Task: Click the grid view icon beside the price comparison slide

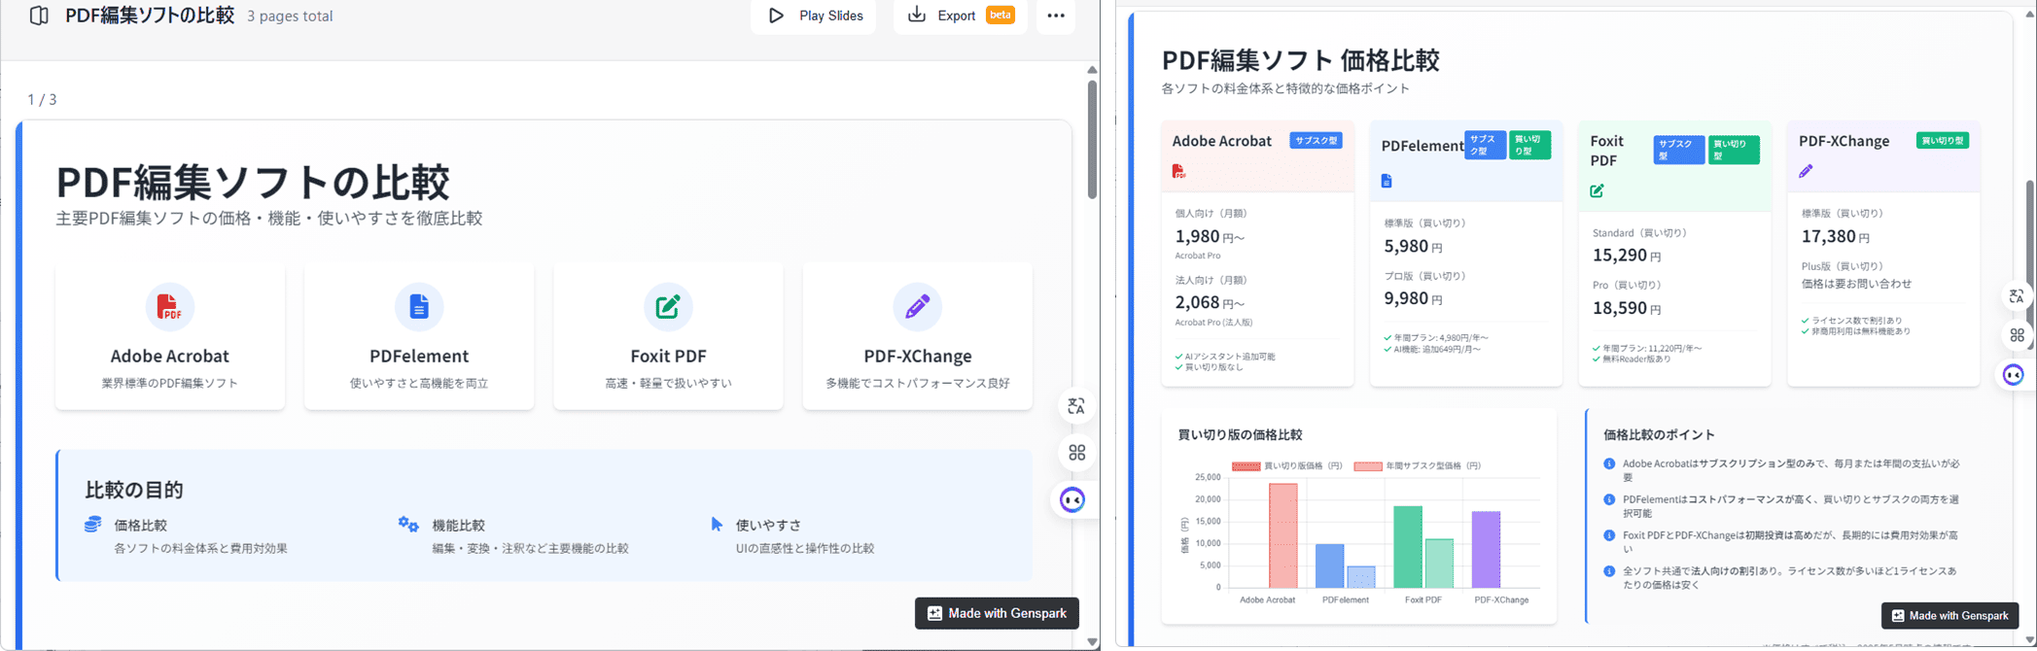Action: pyautogui.click(x=2017, y=335)
